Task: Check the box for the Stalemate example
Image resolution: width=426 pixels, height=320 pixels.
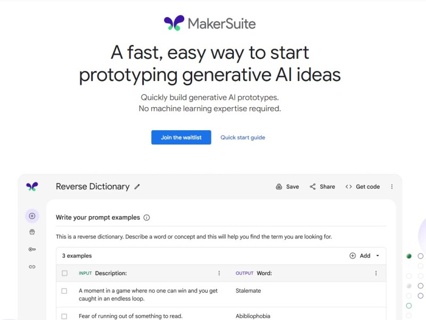Action: (64, 291)
